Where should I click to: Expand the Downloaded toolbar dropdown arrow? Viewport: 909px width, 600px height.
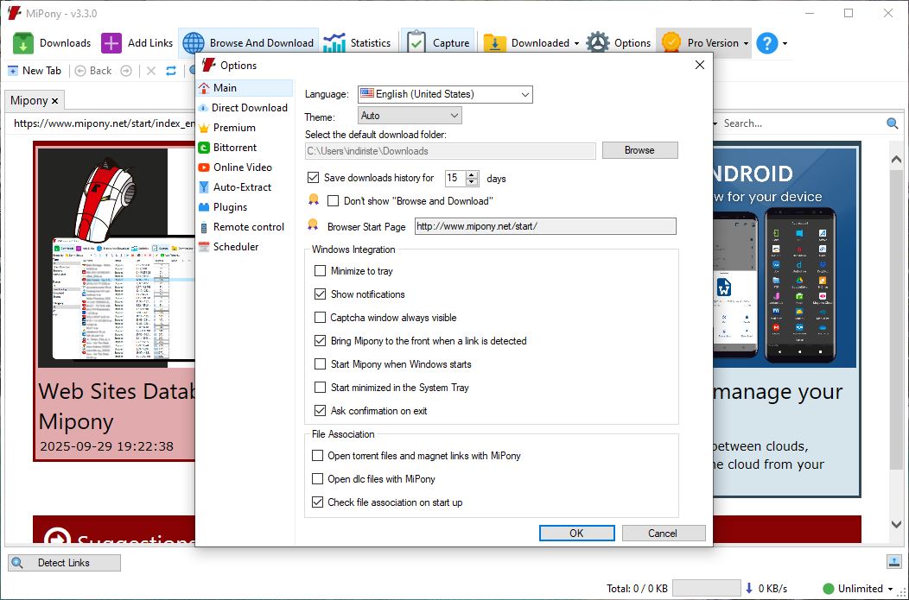tap(576, 43)
